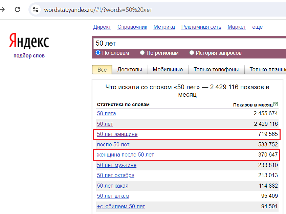Open the 50 лет keyword link
Viewport: 286px width, 214px height.
[x=105, y=124]
